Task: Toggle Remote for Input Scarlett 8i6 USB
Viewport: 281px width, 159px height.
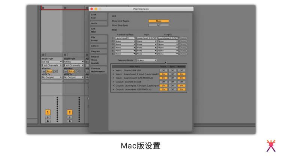Action: [181, 70]
